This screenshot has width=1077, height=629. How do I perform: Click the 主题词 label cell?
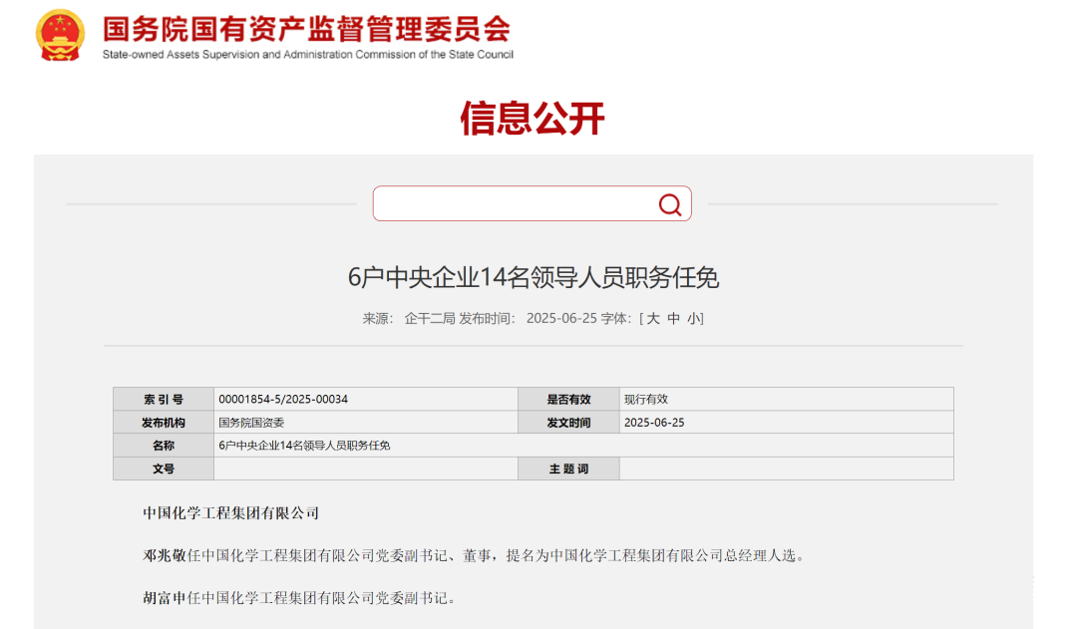coord(568,469)
